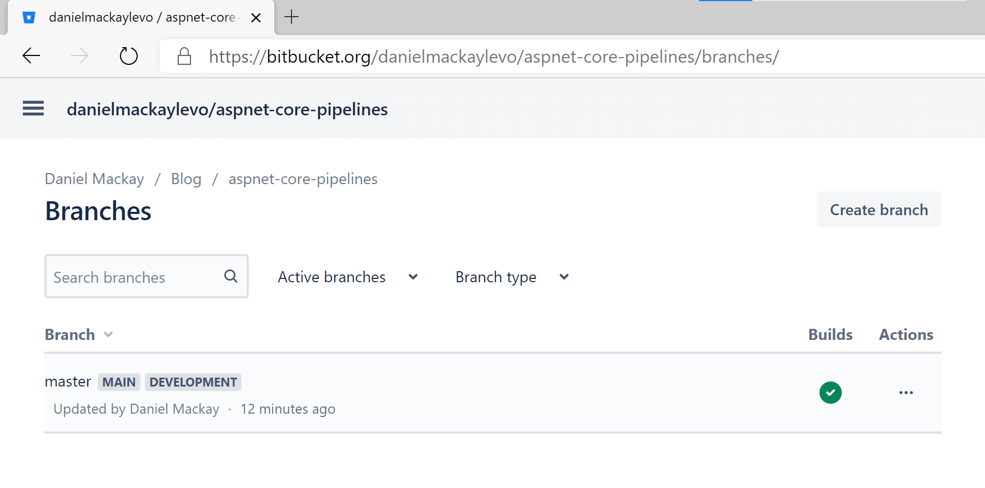Sort by the Branch column header
This screenshot has height=488, width=985.
click(79, 334)
